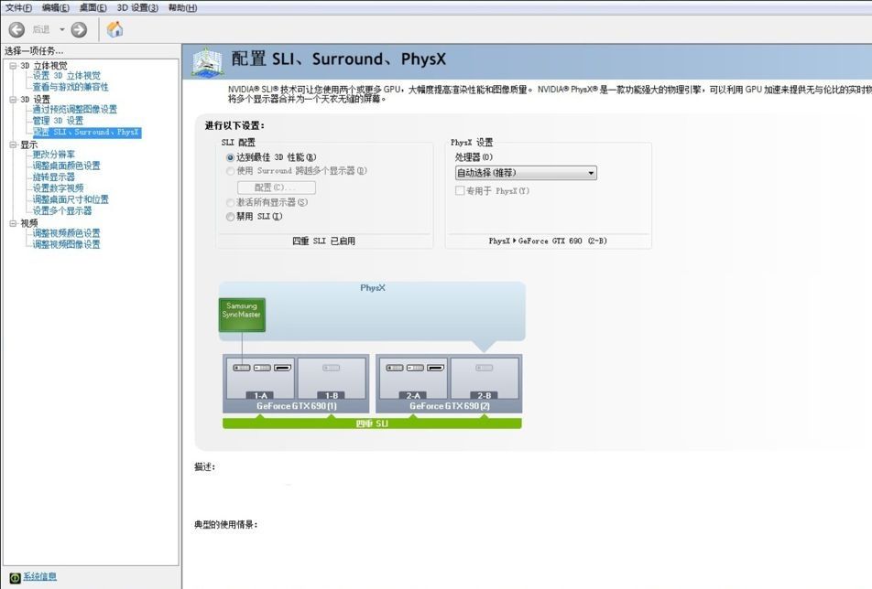Open the 3D 设置(3) menu
872x589 pixels.
137,7
